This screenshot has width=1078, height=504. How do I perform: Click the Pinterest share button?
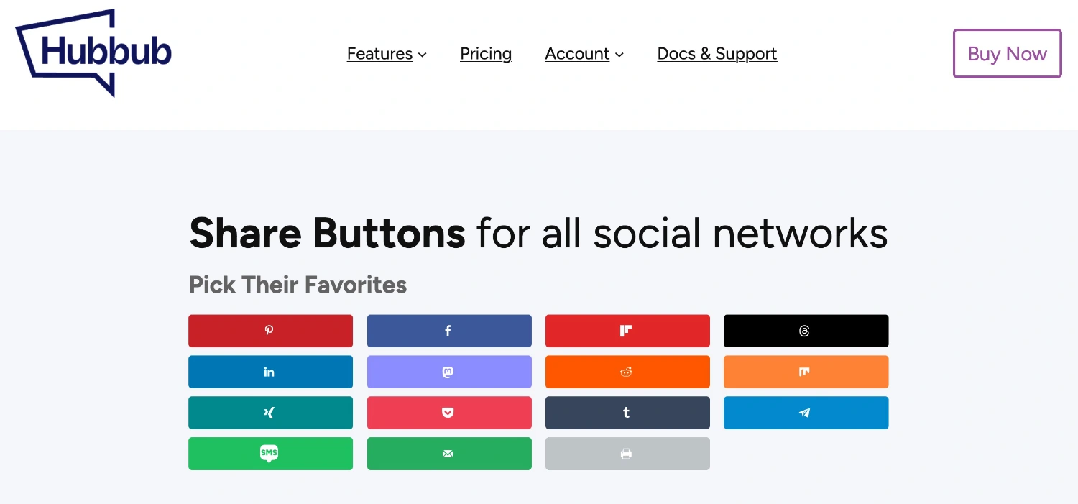tap(270, 331)
